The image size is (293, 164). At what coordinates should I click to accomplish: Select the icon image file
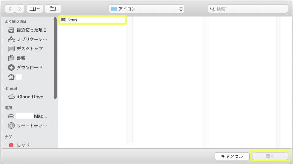point(93,20)
